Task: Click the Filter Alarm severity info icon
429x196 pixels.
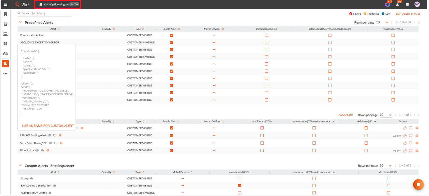Action: [48, 150]
